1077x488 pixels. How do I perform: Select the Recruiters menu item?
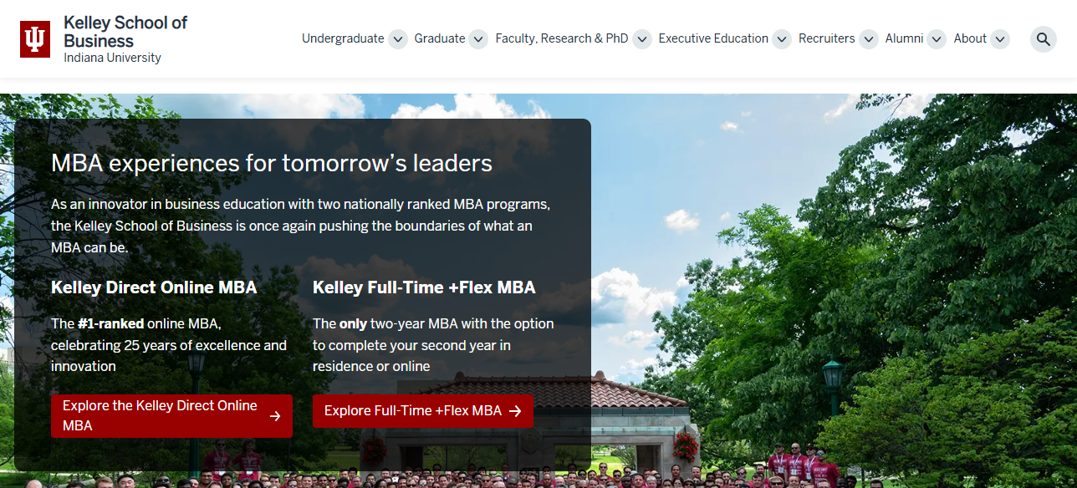click(826, 38)
